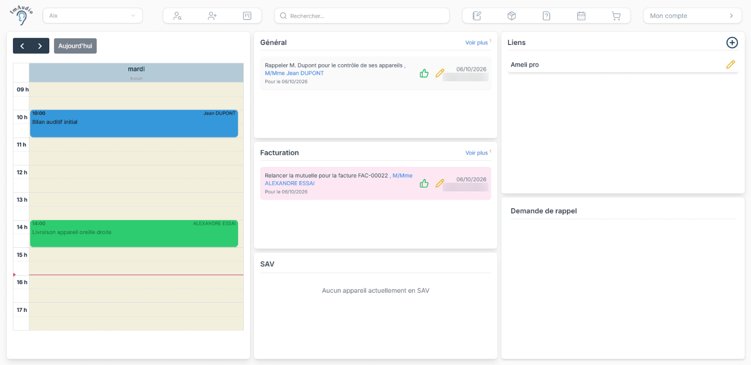Viewport: 751px width, 365px height.
Task: Open the notebook with pencil icon
Action: (477, 16)
